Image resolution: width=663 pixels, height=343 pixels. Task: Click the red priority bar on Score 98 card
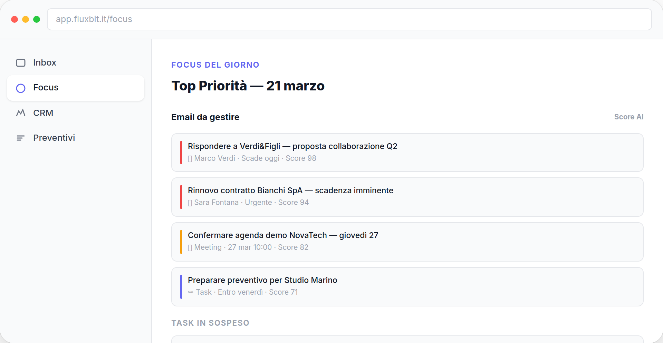[182, 152]
